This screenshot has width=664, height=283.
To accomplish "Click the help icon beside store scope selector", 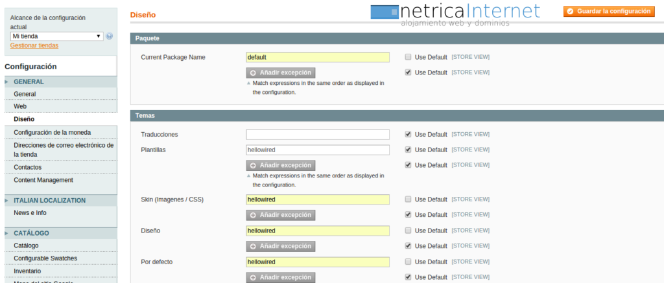I will pyautogui.click(x=109, y=36).
